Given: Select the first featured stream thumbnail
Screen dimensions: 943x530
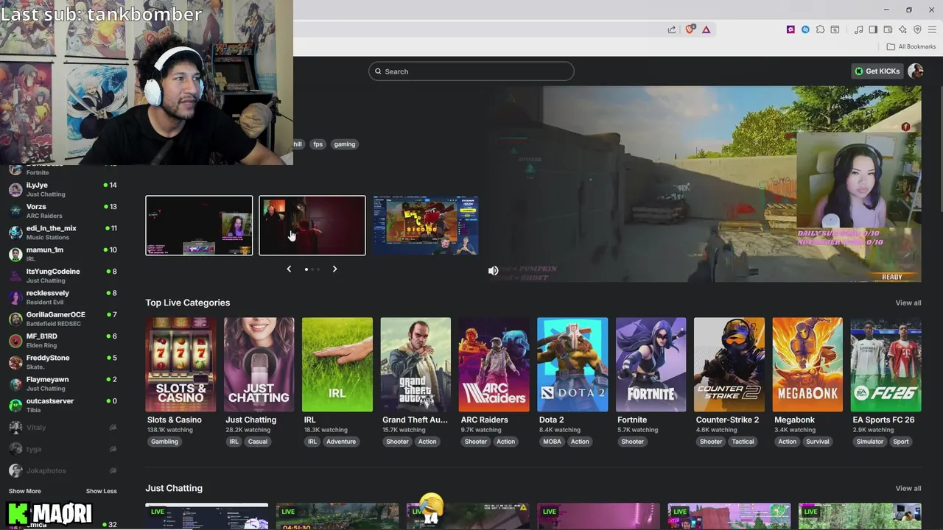Looking at the screenshot, I should tap(199, 225).
